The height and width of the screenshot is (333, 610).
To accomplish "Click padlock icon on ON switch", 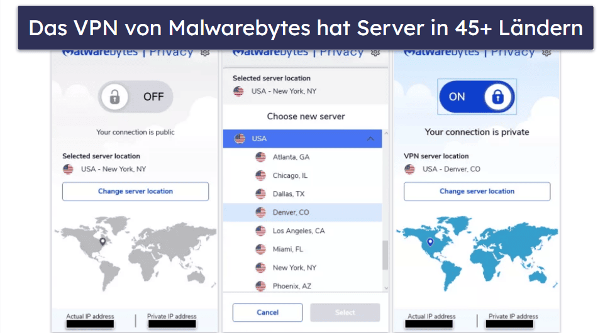I will 497,97.
